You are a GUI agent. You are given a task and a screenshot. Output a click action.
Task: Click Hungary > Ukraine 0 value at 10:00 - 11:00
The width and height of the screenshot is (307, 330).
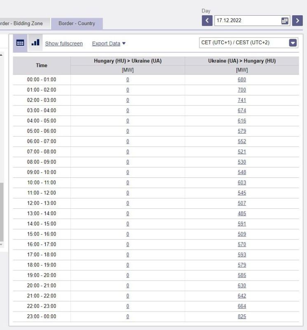128,182
